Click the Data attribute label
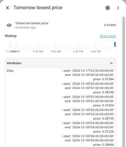126x147 pixels. 10,71
